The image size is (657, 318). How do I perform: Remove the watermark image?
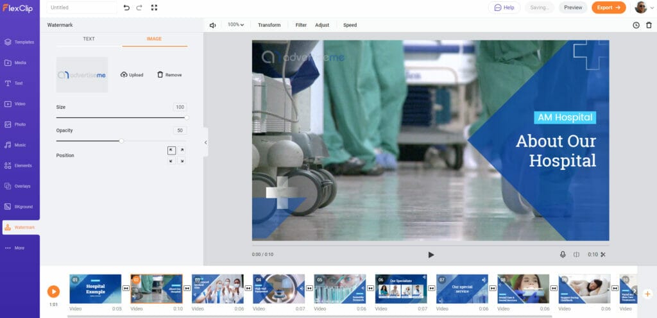tap(169, 75)
